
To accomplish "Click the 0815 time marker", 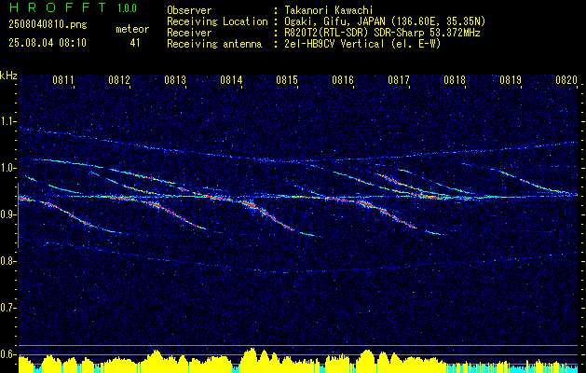I will [x=287, y=79].
